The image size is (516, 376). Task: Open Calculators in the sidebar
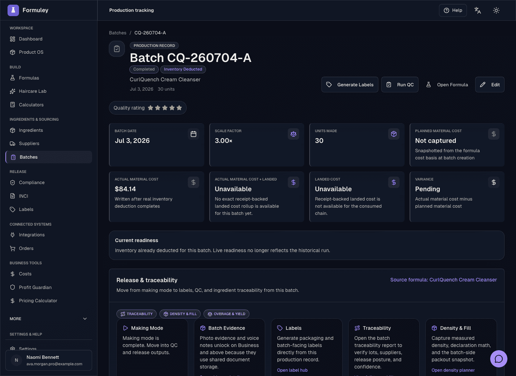[49, 105]
